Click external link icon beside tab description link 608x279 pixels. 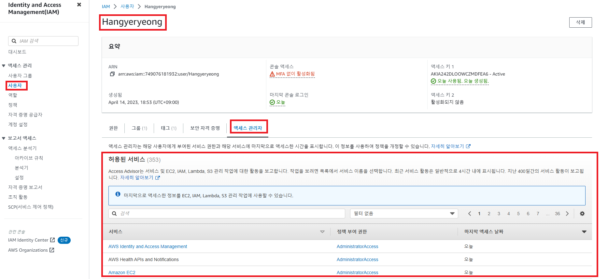(x=468, y=146)
